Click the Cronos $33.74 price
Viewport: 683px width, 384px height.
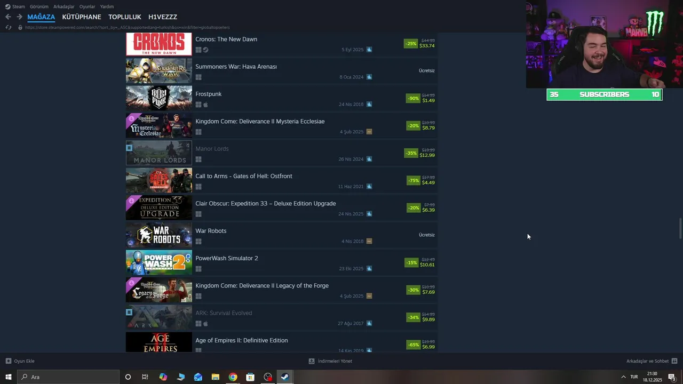pyautogui.click(x=427, y=46)
